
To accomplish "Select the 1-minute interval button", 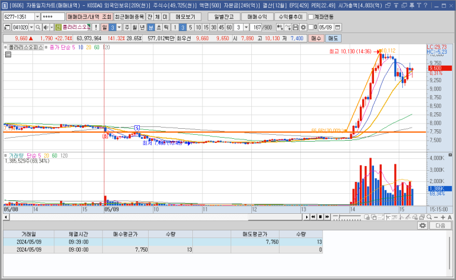I will coord(175,27).
